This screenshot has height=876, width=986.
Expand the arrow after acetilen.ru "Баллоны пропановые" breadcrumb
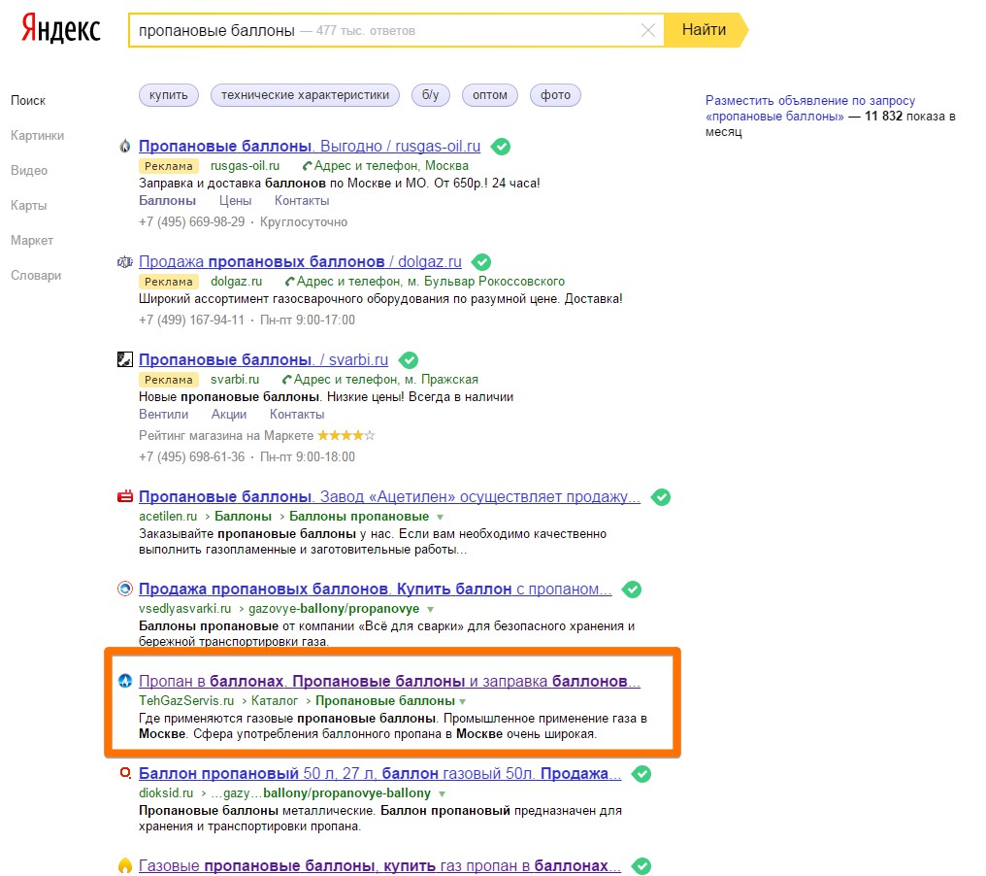click(441, 517)
